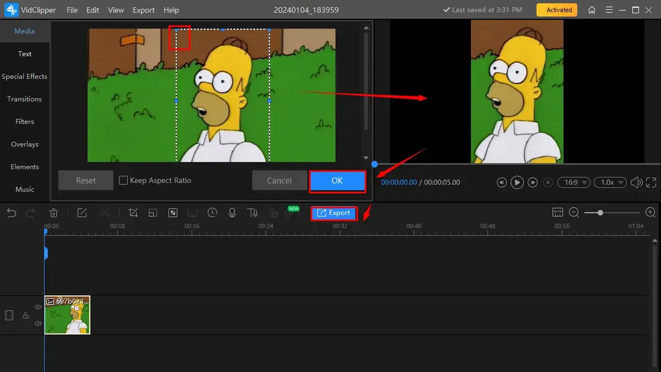This screenshot has width=661, height=372.
Task: Click OK to confirm the crop
Action: coord(337,181)
